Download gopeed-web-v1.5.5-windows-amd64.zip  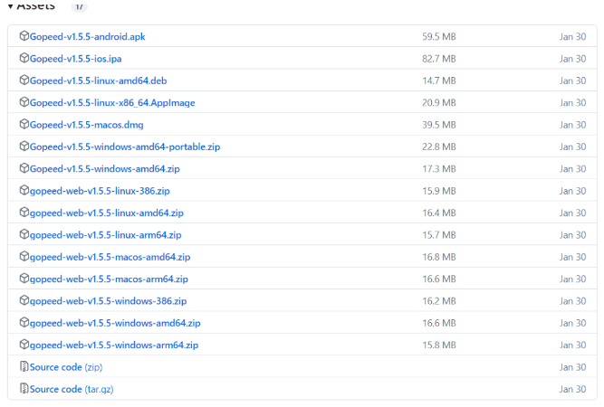coord(115,323)
